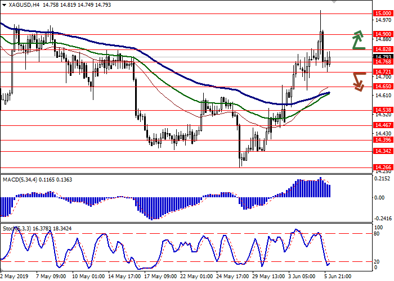Select the 14.650 red price level label
The image size is (394, 281).
[383, 87]
